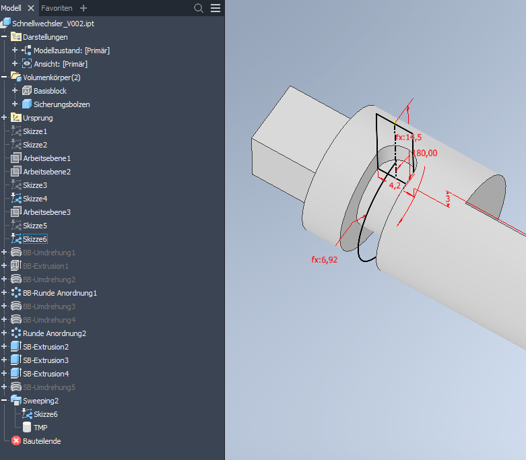This screenshot has height=460, width=526.
Task: Add a new browser panel tab
Action: pyautogui.click(x=84, y=8)
